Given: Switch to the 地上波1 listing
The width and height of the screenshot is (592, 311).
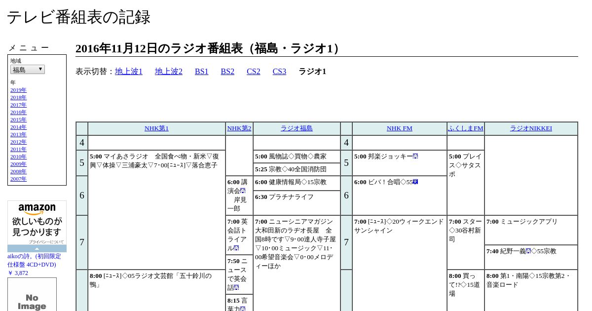Looking at the screenshot, I should 129,72.
